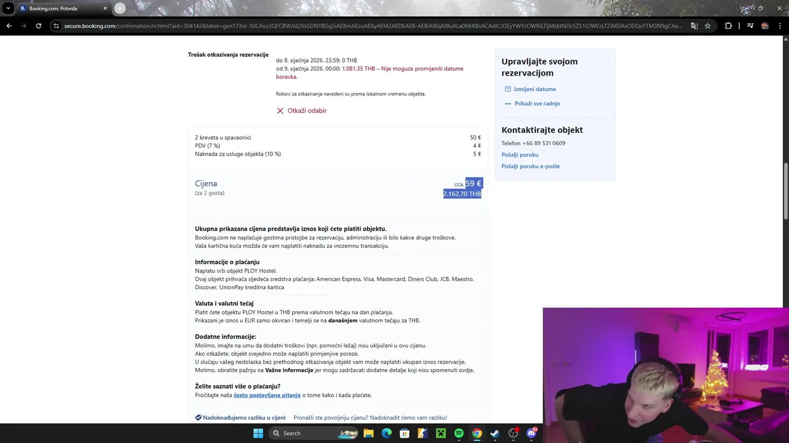Open site information icon in address bar
789x443 pixels.
(56, 26)
